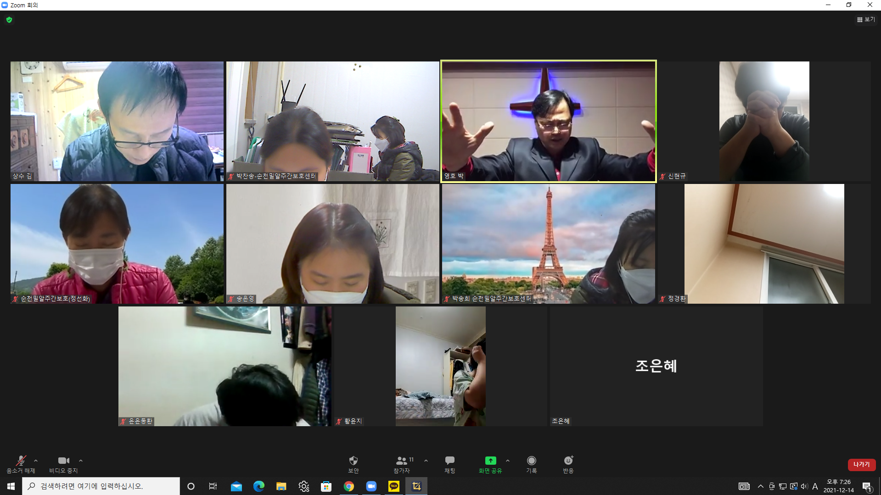Open Zoom icon on taskbar

371,486
